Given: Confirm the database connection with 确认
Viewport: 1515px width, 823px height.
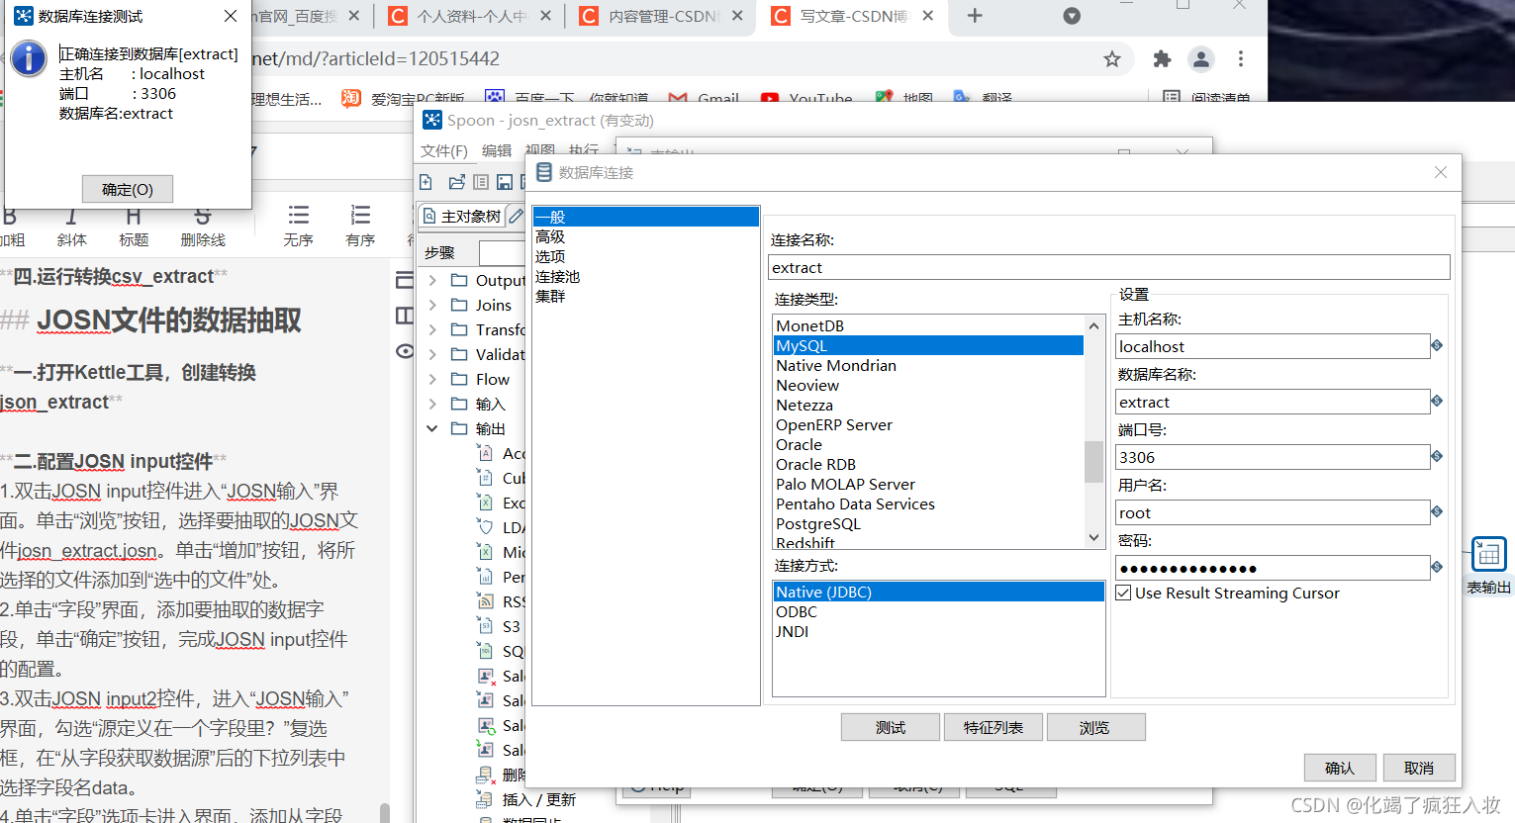Looking at the screenshot, I should (1340, 768).
